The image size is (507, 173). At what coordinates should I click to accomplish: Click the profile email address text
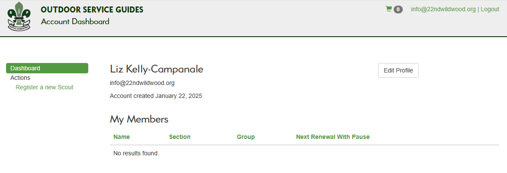click(x=142, y=83)
